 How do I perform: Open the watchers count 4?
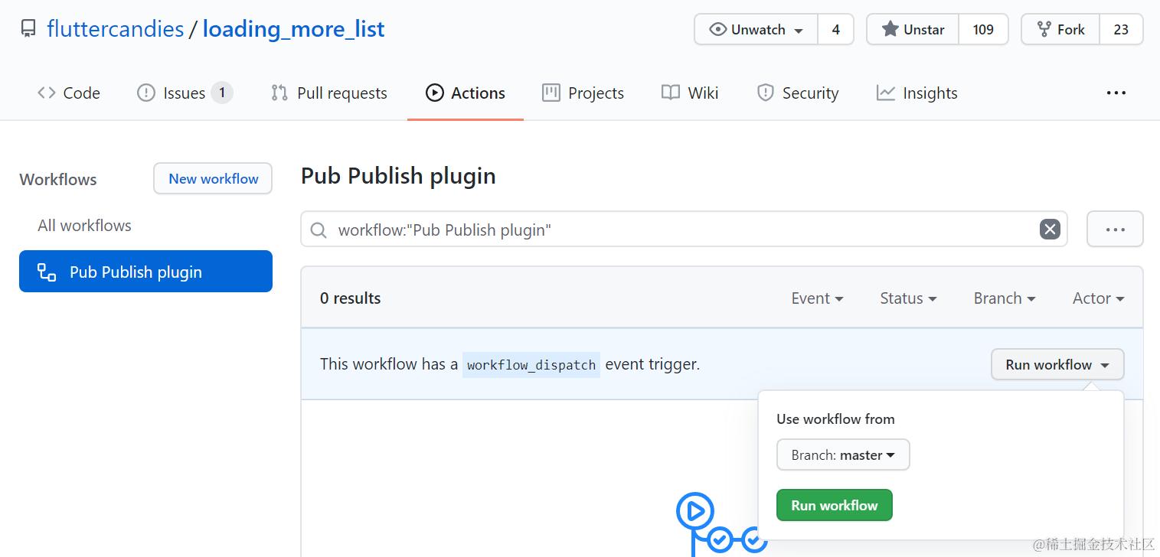point(836,29)
